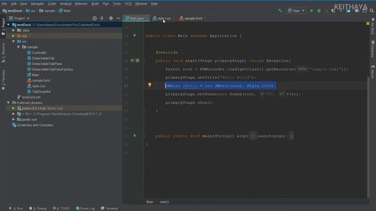Open the Terminal tool window
Image resolution: width=376 pixels, height=211 pixels.
click(109, 209)
